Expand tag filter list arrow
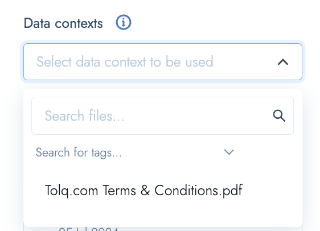The width and height of the screenshot is (320, 231). [229, 152]
